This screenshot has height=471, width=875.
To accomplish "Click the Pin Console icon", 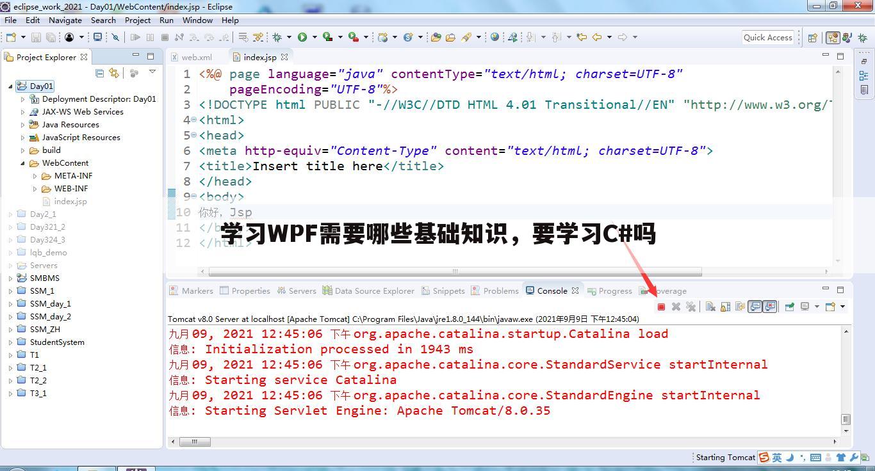I will 790,307.
